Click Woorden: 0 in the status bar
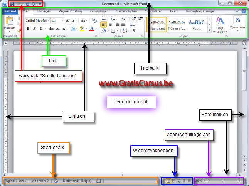This screenshot has width=249, height=186. coord(40,181)
